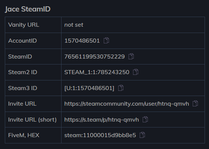Click the Vanity URL row label

[x=24, y=25]
